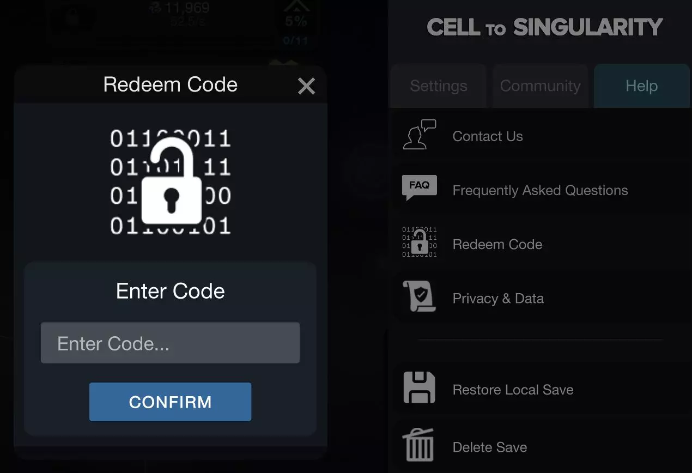Viewport: 692px width, 473px height.
Task: Open the Community tab
Action: [540, 86]
